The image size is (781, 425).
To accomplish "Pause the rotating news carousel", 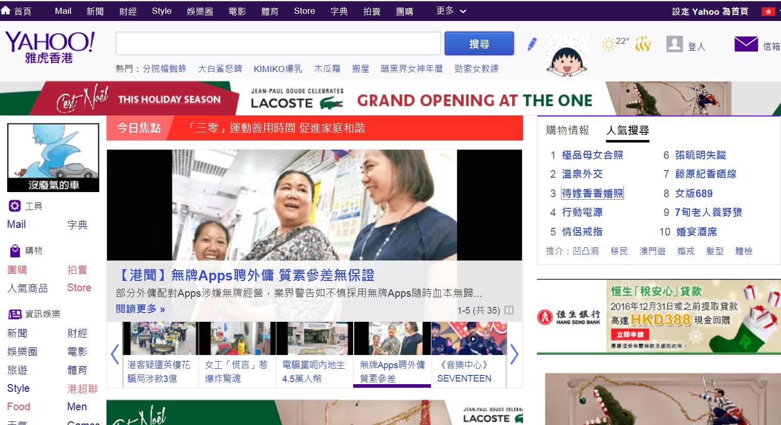I will pyautogui.click(x=510, y=310).
